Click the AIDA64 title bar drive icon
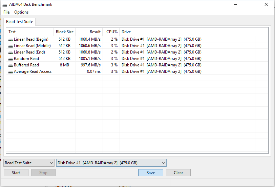This screenshot has width=275, height=187. tap(5, 5)
